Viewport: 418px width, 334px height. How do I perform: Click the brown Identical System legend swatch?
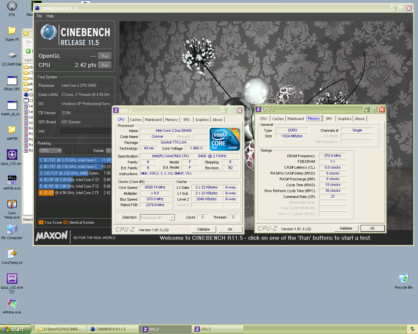[65, 222]
